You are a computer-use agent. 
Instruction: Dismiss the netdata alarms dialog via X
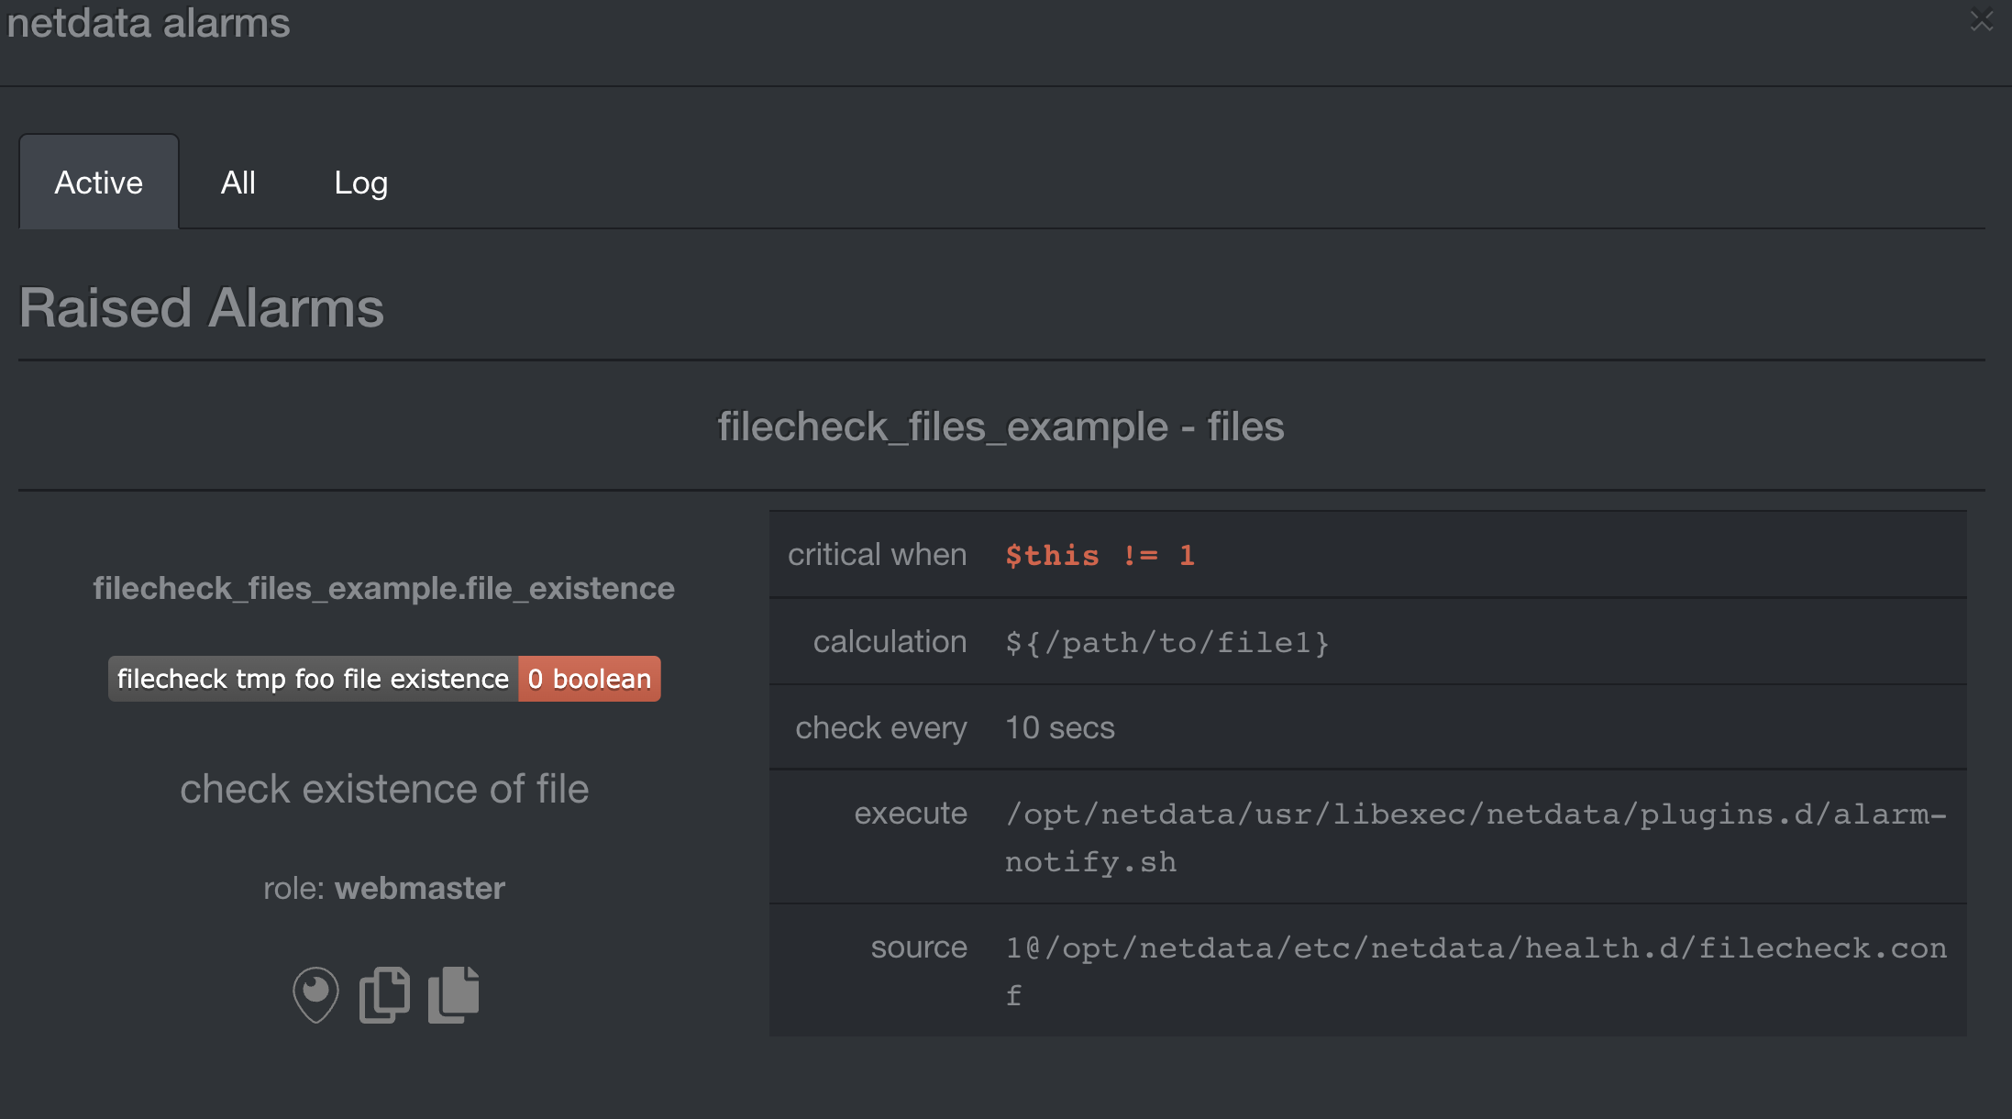click(x=1981, y=19)
